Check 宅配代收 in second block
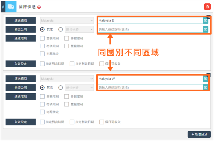 click(x=42, y=112)
